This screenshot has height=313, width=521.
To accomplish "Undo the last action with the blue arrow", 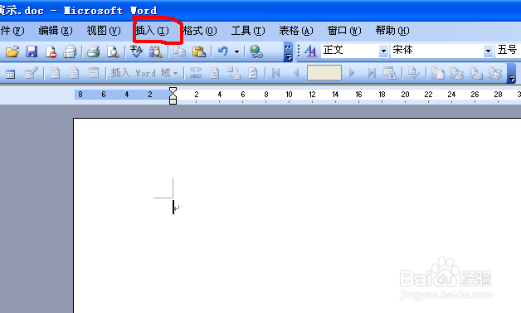I will pyautogui.click(x=223, y=51).
